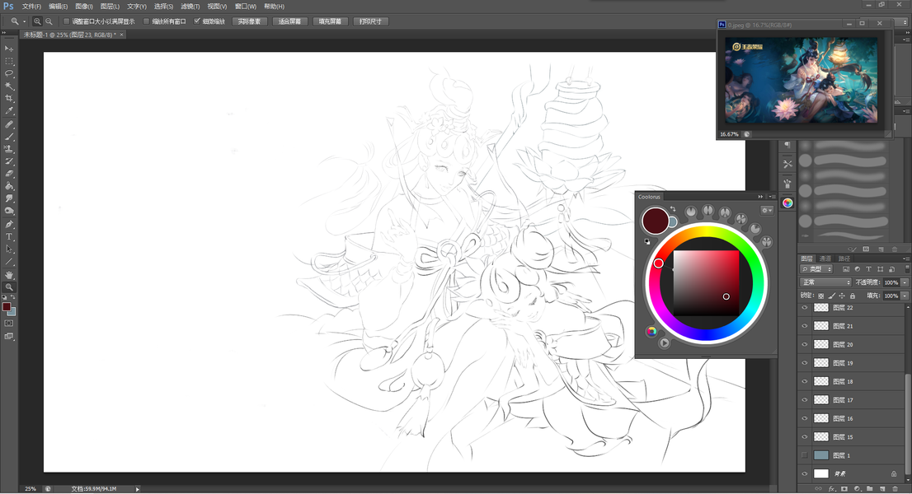Hide 图层 20 using its eye icon
Image resolution: width=912 pixels, height=494 pixels.
click(805, 344)
